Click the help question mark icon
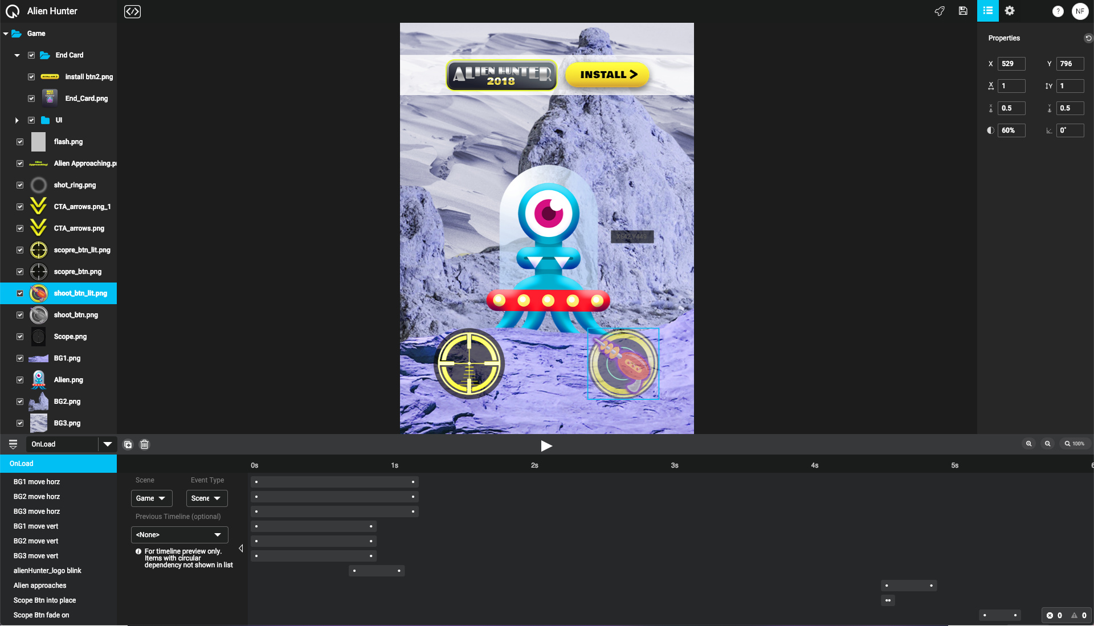 click(1058, 11)
